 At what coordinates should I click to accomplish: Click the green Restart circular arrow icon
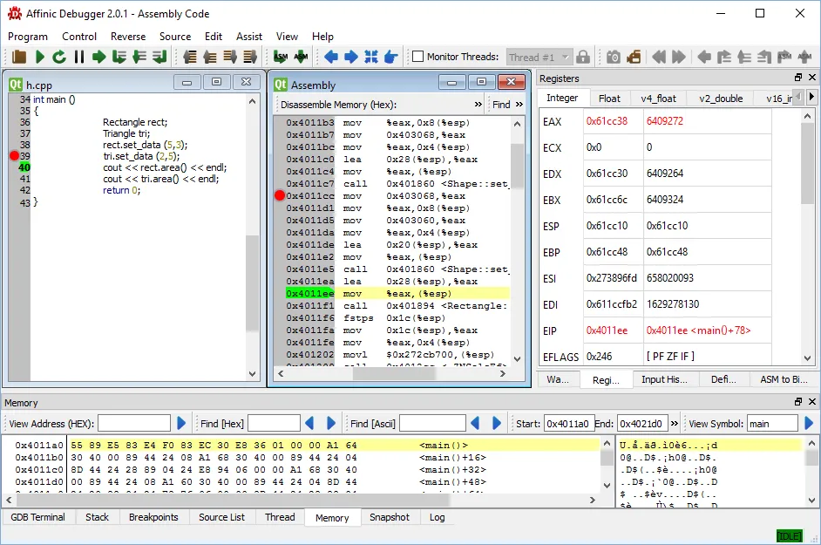[59, 57]
